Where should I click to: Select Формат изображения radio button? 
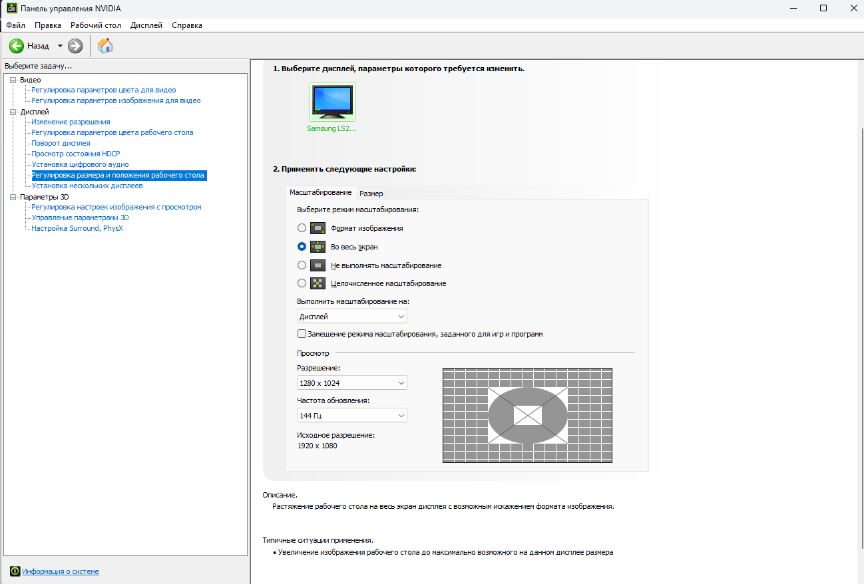pos(302,228)
